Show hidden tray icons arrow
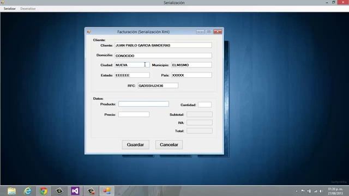 click(297, 191)
